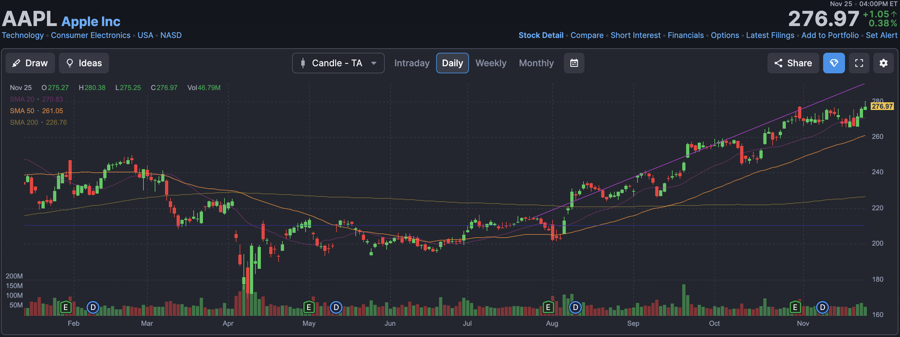Click the share icon in Share button

point(778,63)
